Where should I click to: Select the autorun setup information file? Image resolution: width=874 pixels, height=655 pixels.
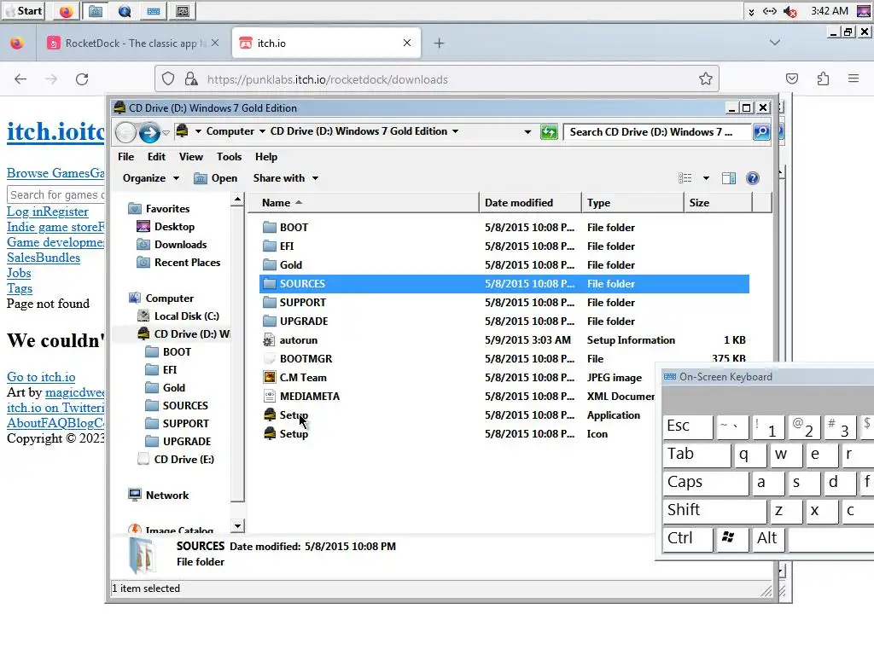coord(298,340)
